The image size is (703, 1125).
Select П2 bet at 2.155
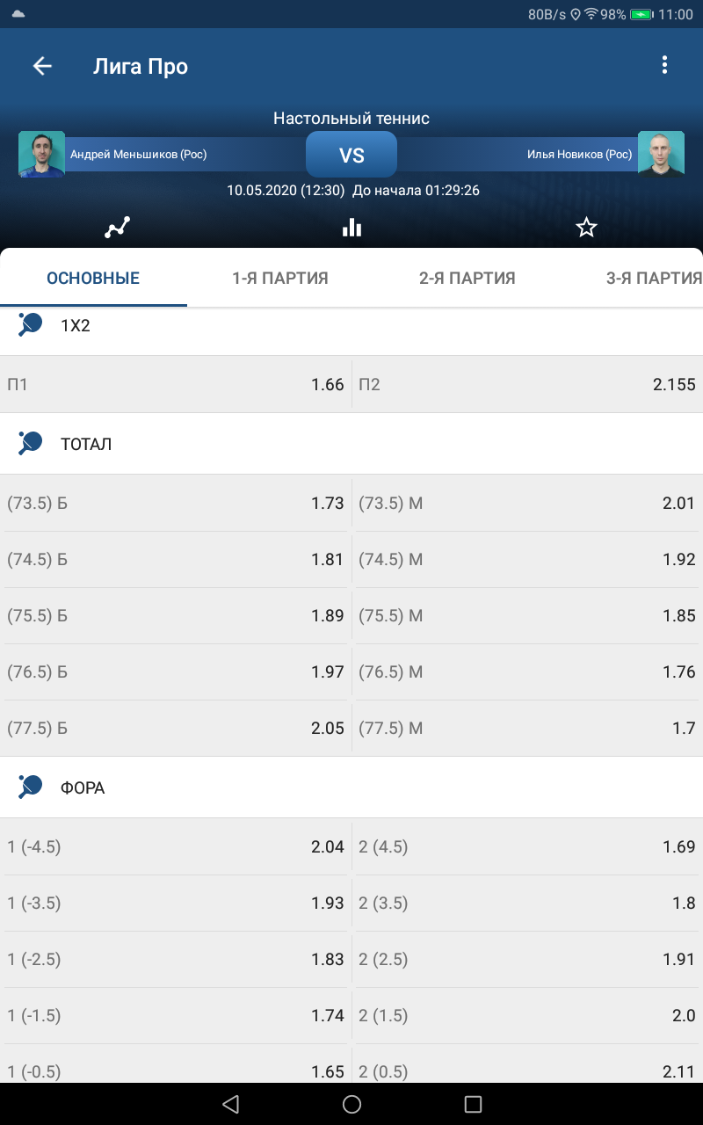coord(527,384)
